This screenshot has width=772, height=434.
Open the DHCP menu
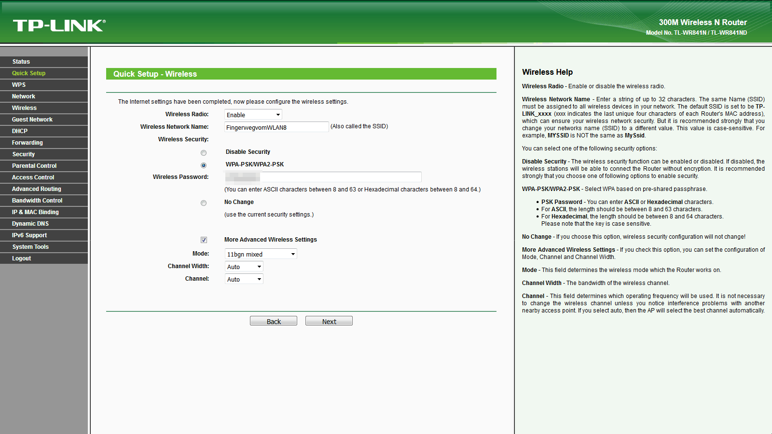point(44,131)
